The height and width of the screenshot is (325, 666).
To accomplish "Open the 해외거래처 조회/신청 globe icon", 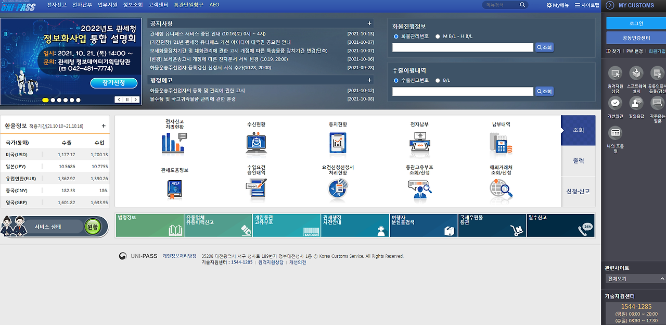I will click(501, 187).
